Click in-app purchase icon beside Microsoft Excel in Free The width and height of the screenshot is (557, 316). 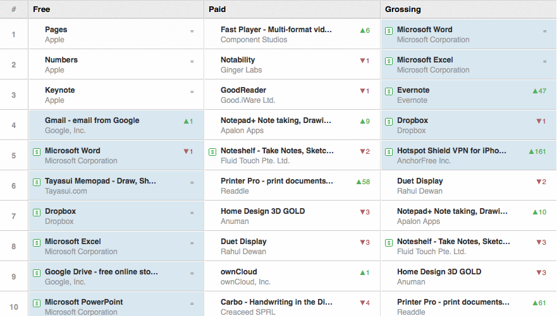point(37,243)
